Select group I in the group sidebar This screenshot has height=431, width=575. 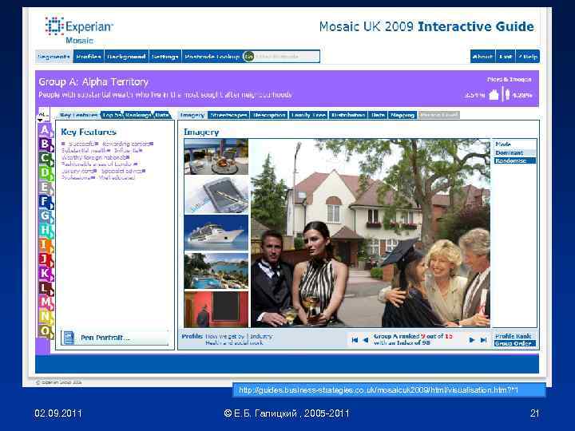tap(46, 244)
